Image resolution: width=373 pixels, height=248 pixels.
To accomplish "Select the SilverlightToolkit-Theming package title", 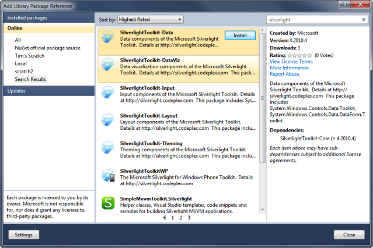I will point(151,143).
